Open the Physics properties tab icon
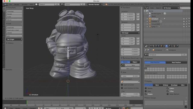This screenshot has width=193, height=109. (x=177, y=46)
